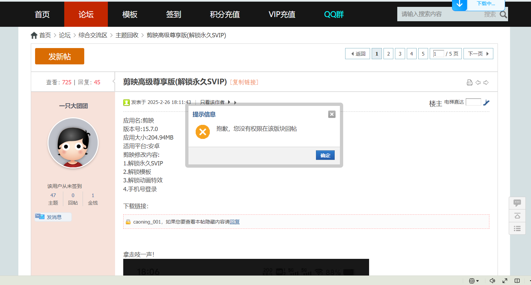Click the previous thread arrow icon
The image size is (531, 285).
coord(478,82)
